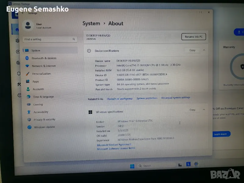
Task: Click the search magnifier in Find a setting
Action: [74, 39]
